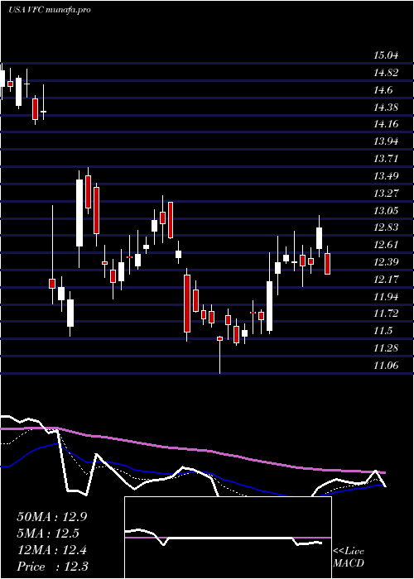Click the 11.94 price axis label
The height and width of the screenshot is (579, 414).
386,296
